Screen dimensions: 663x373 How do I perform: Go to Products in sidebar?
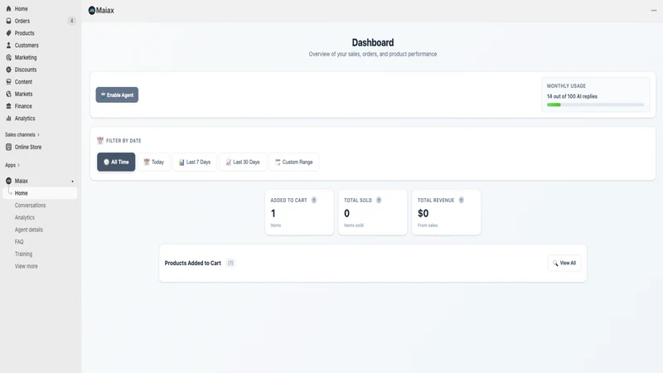coord(25,33)
